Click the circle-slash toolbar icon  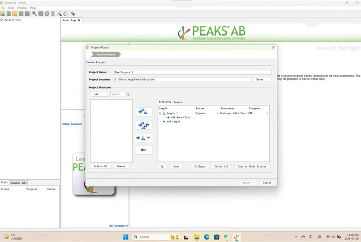point(47,14)
